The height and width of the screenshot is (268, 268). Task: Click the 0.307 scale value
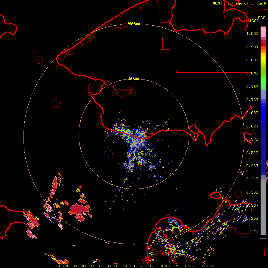(252, 205)
